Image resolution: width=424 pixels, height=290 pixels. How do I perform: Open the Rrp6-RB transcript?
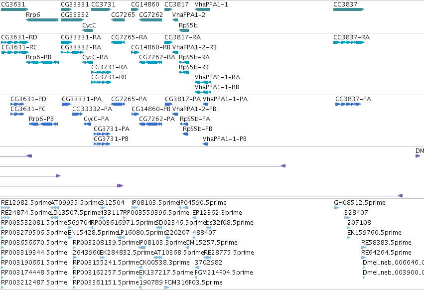point(42,62)
